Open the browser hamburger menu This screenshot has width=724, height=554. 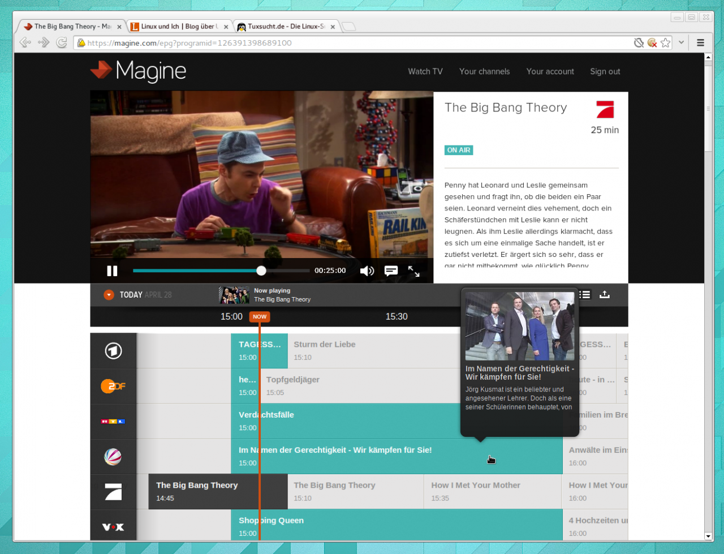tap(700, 42)
